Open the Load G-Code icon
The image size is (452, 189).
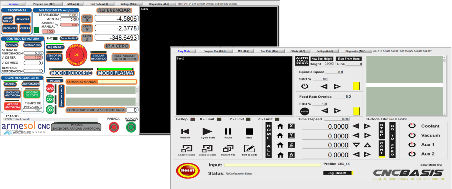[x=187, y=149]
